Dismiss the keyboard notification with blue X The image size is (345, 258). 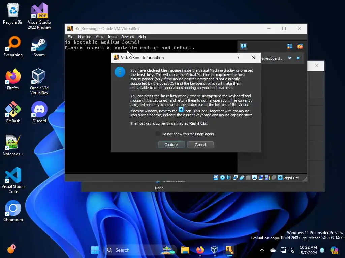(298, 58)
